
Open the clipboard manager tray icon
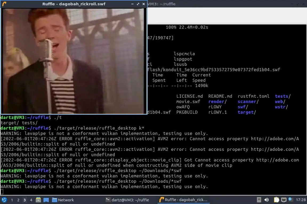tap(276, 200)
